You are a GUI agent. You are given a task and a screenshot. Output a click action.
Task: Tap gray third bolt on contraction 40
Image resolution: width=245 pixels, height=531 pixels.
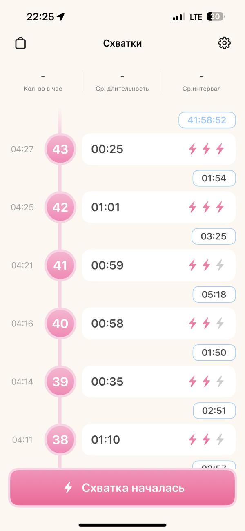click(x=220, y=324)
